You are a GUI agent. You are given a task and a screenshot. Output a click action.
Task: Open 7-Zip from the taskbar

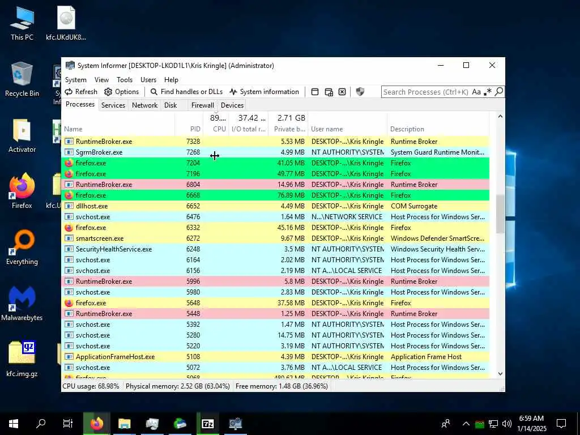coord(207,424)
